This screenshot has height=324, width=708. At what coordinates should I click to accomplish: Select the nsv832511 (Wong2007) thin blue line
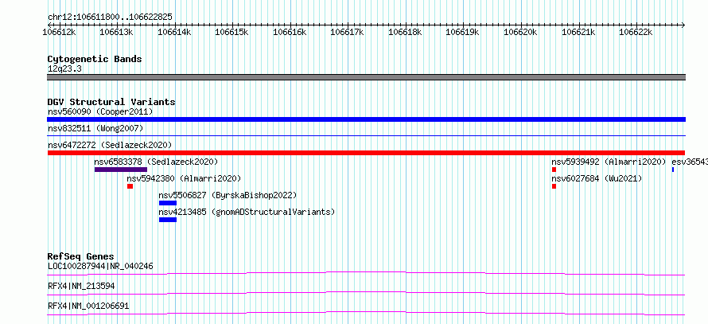click(x=366, y=135)
